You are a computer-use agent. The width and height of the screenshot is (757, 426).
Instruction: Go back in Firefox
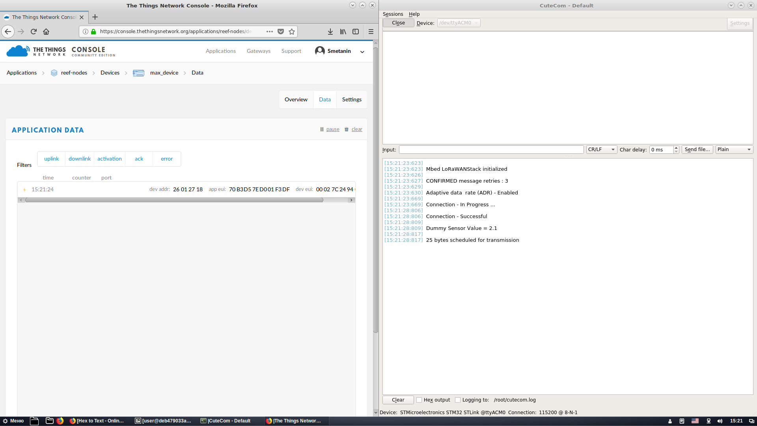(8, 32)
